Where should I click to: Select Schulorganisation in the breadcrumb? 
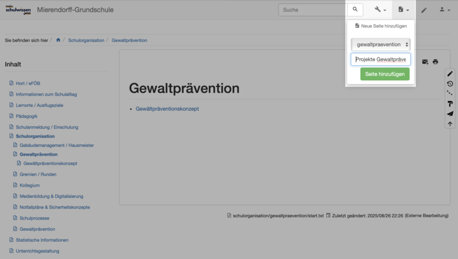(86, 40)
